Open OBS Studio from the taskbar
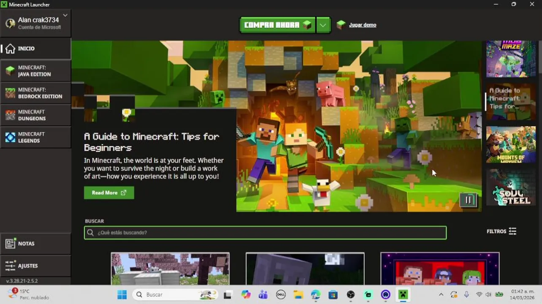Image resolution: width=542 pixels, height=304 pixels. 351,295
